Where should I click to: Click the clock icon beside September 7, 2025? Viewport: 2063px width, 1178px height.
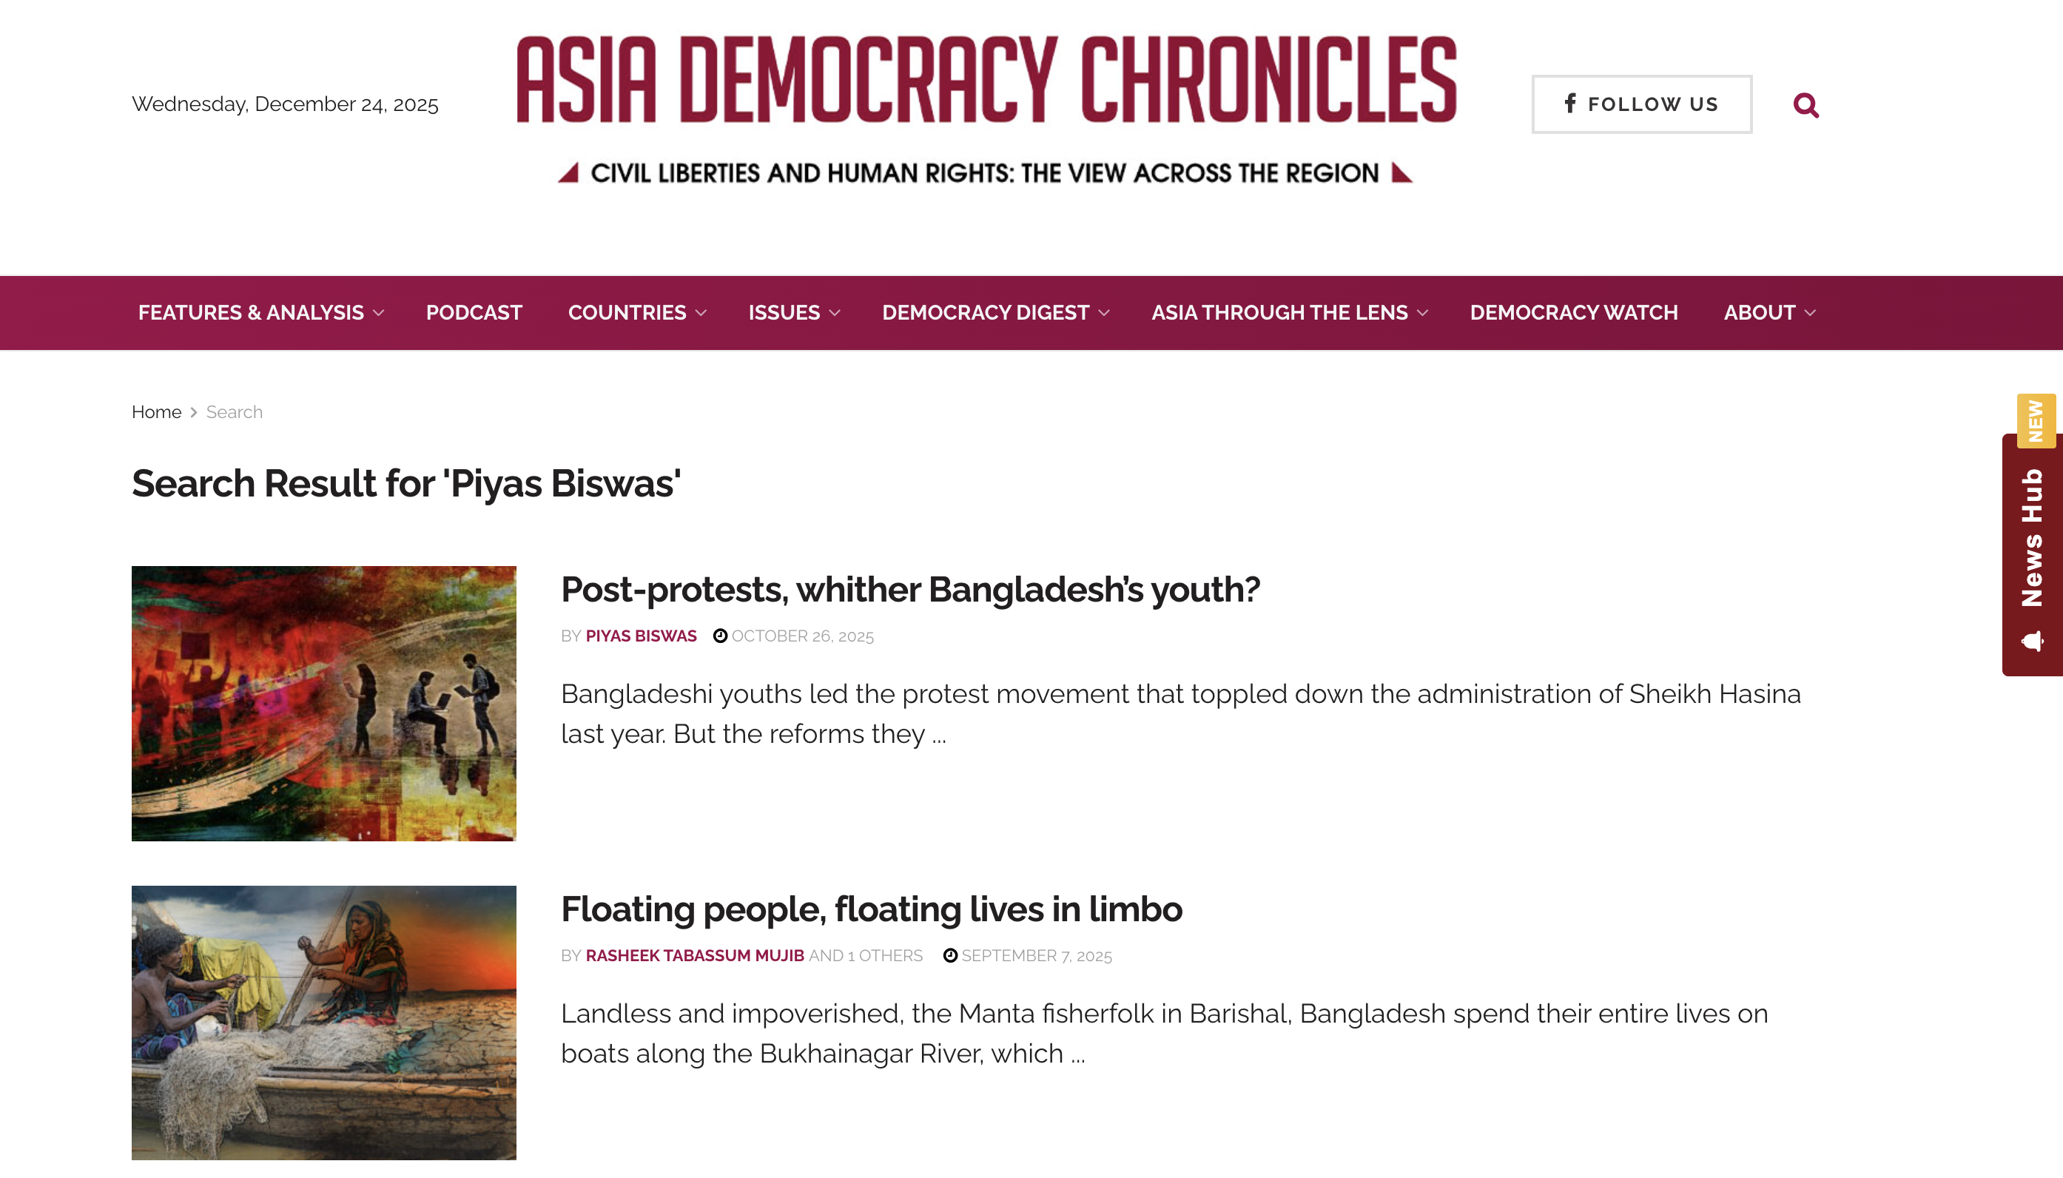tap(950, 955)
